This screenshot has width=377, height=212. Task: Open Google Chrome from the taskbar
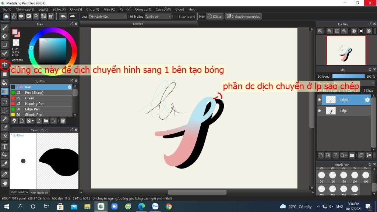click(169, 206)
